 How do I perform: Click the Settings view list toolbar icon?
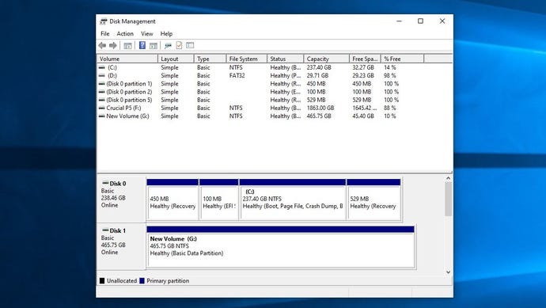(190, 45)
